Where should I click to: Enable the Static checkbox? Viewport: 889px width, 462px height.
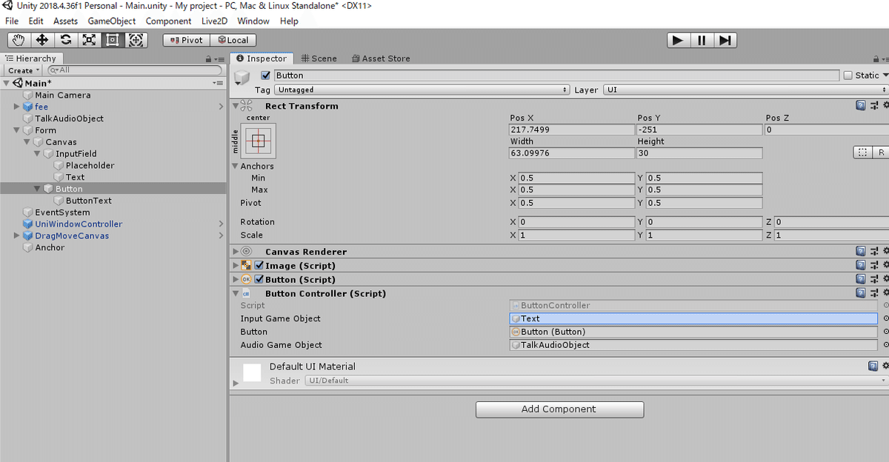848,75
